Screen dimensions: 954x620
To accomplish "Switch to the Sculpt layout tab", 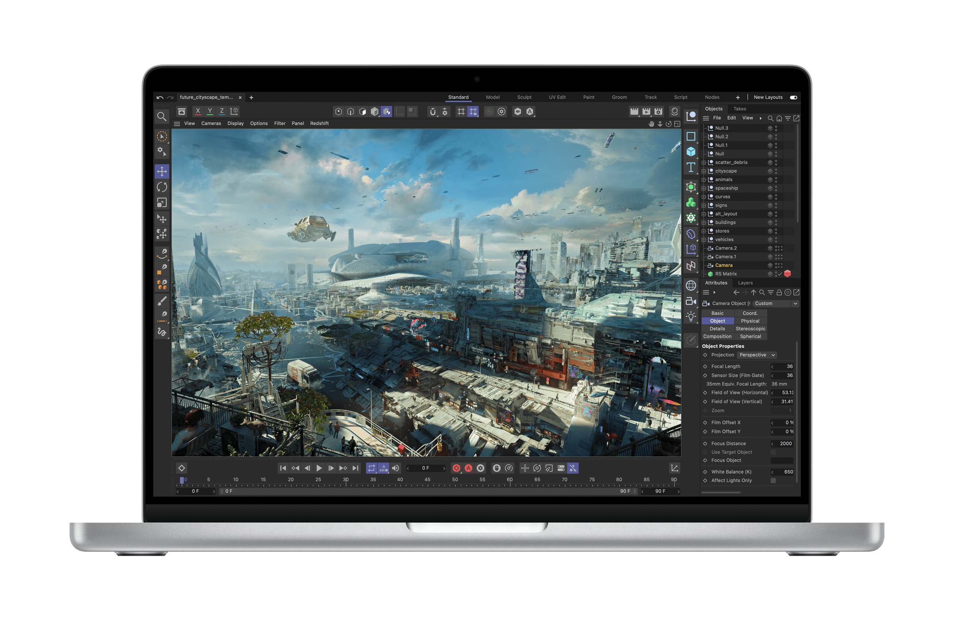I will point(524,97).
